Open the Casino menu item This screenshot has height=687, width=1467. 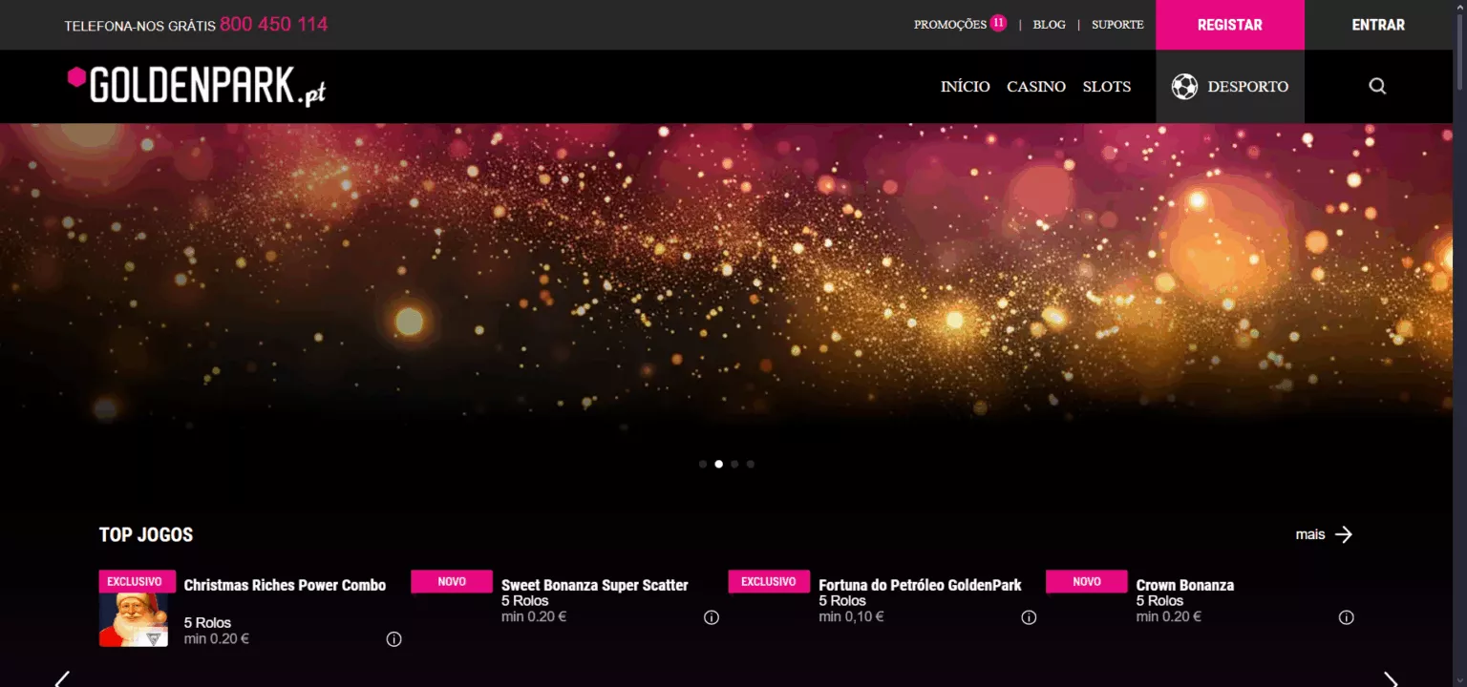point(1035,87)
